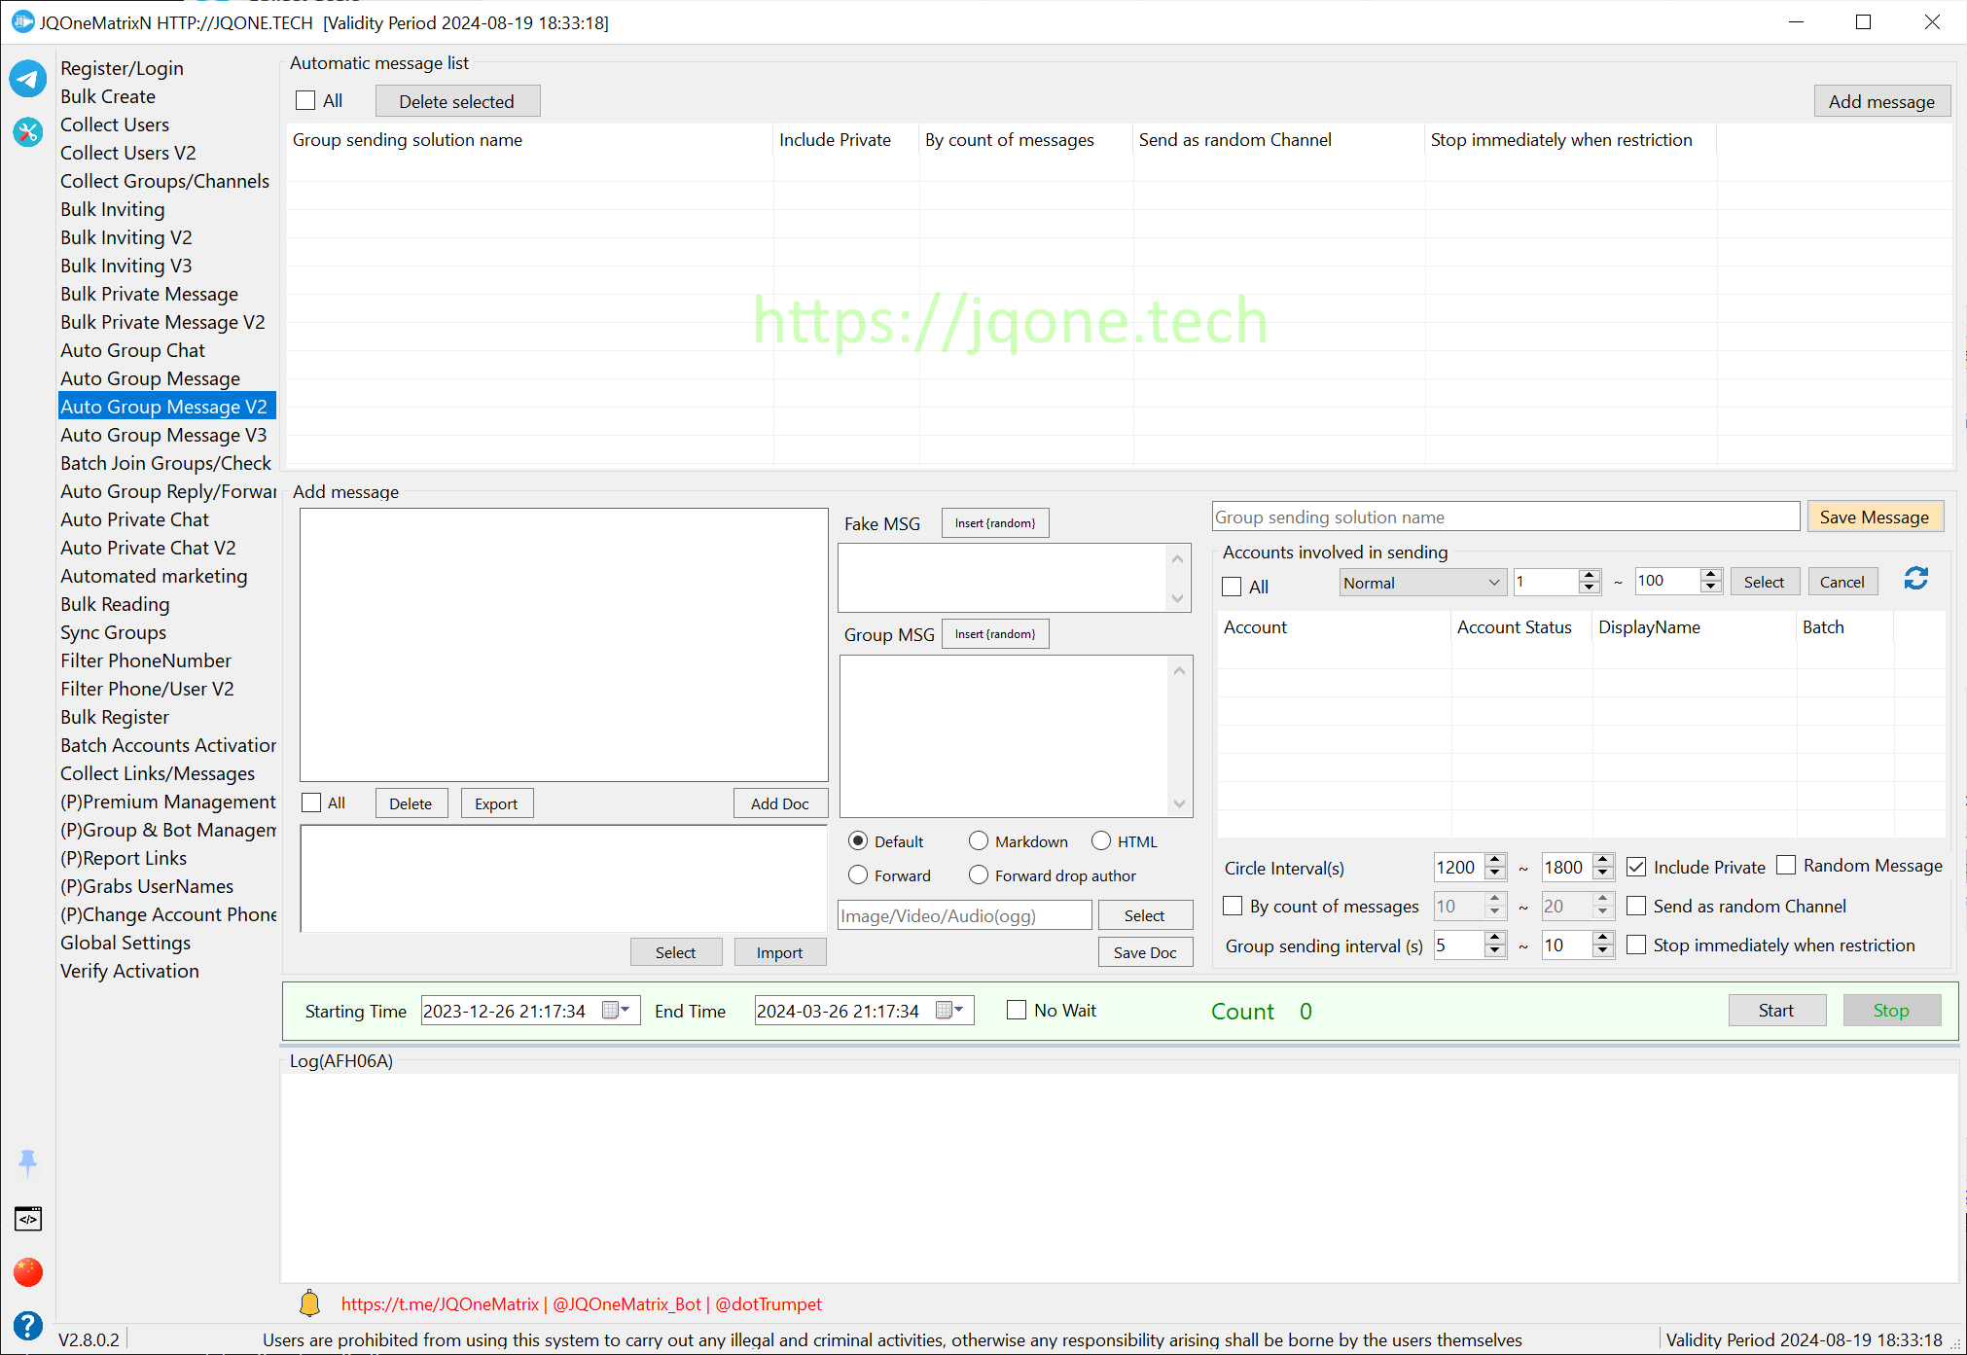Screen dimensions: 1967x1355
Task: Focus the Group sending solution name field
Action: point(1506,517)
